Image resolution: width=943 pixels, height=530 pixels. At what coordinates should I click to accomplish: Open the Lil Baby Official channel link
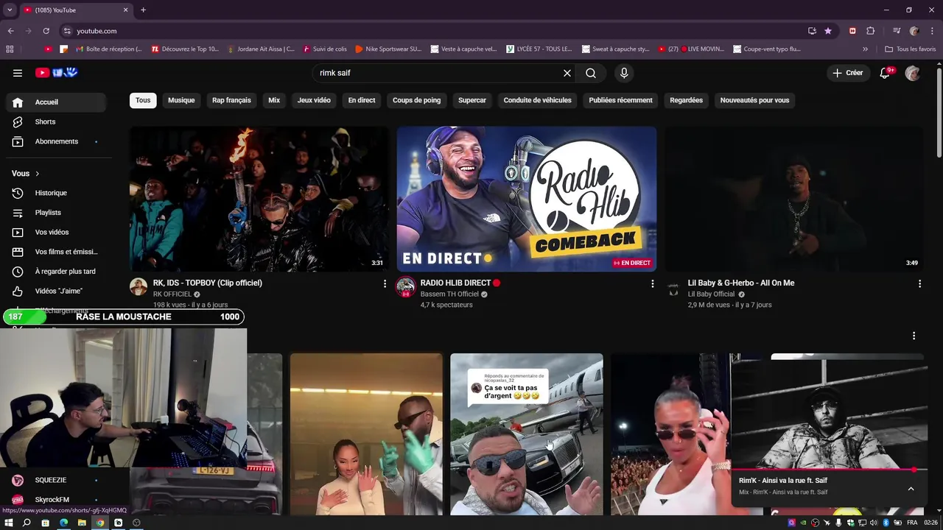[712, 294]
